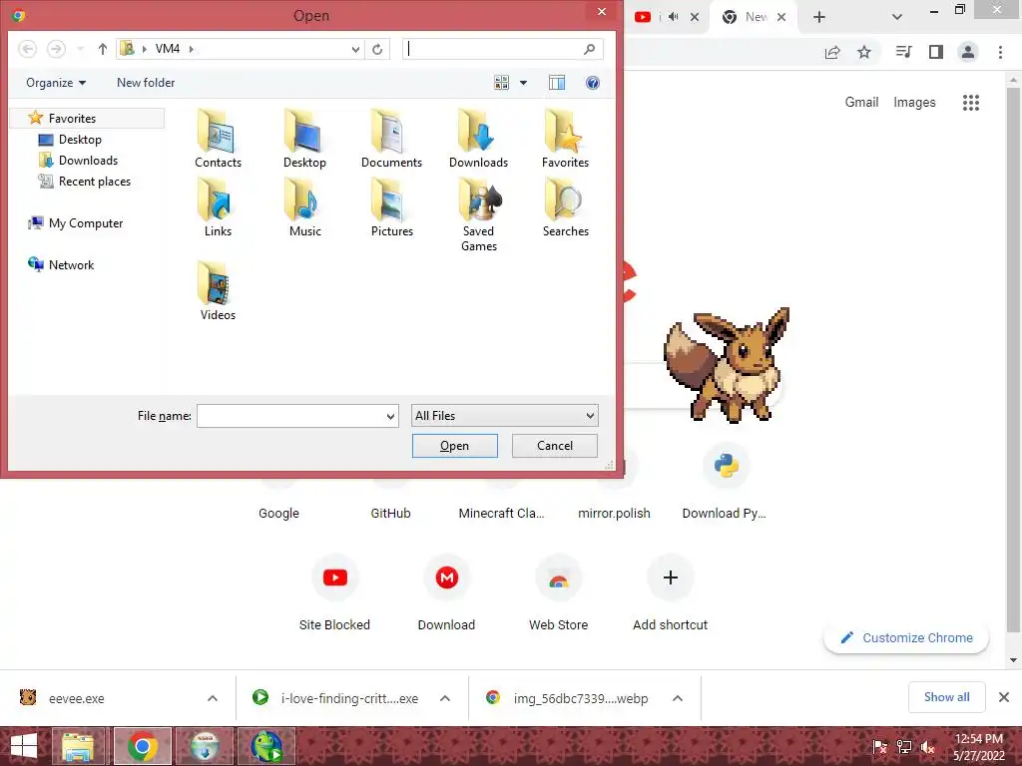The height and width of the screenshot is (766, 1022).
Task: Show the preview pane
Action: coord(557,82)
